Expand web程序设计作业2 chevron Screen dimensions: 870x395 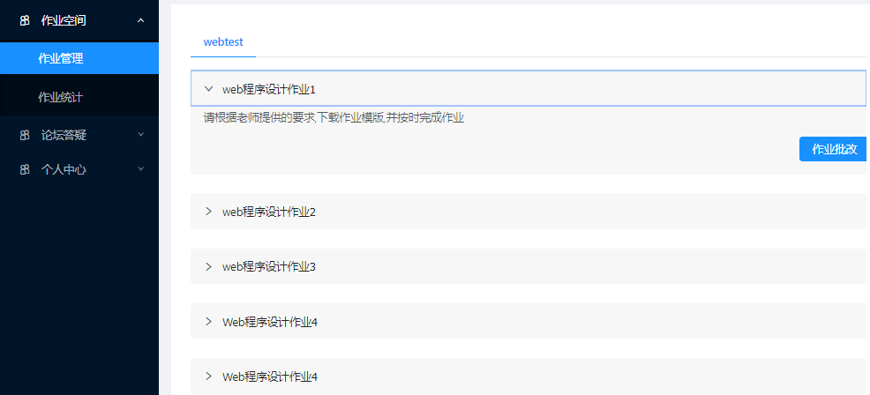pyautogui.click(x=208, y=212)
